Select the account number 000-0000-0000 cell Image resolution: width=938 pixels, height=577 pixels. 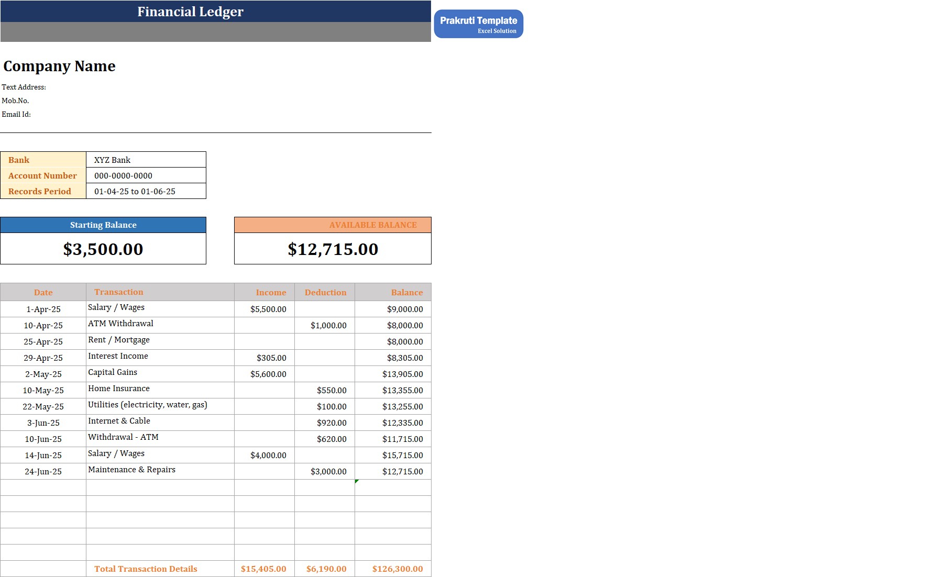pos(146,175)
